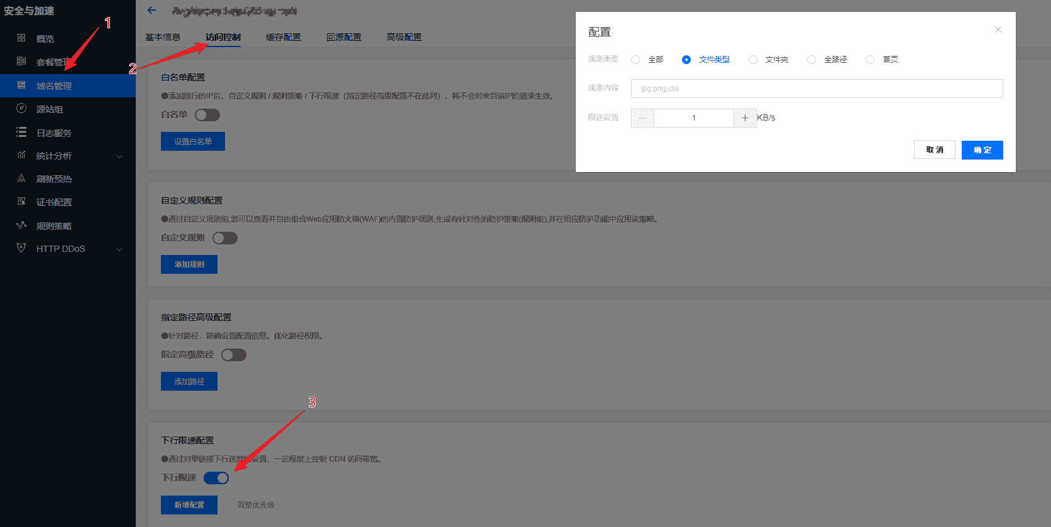Click the 证书配置 certificate icon
The width and height of the screenshot is (1051, 527).
point(21,202)
